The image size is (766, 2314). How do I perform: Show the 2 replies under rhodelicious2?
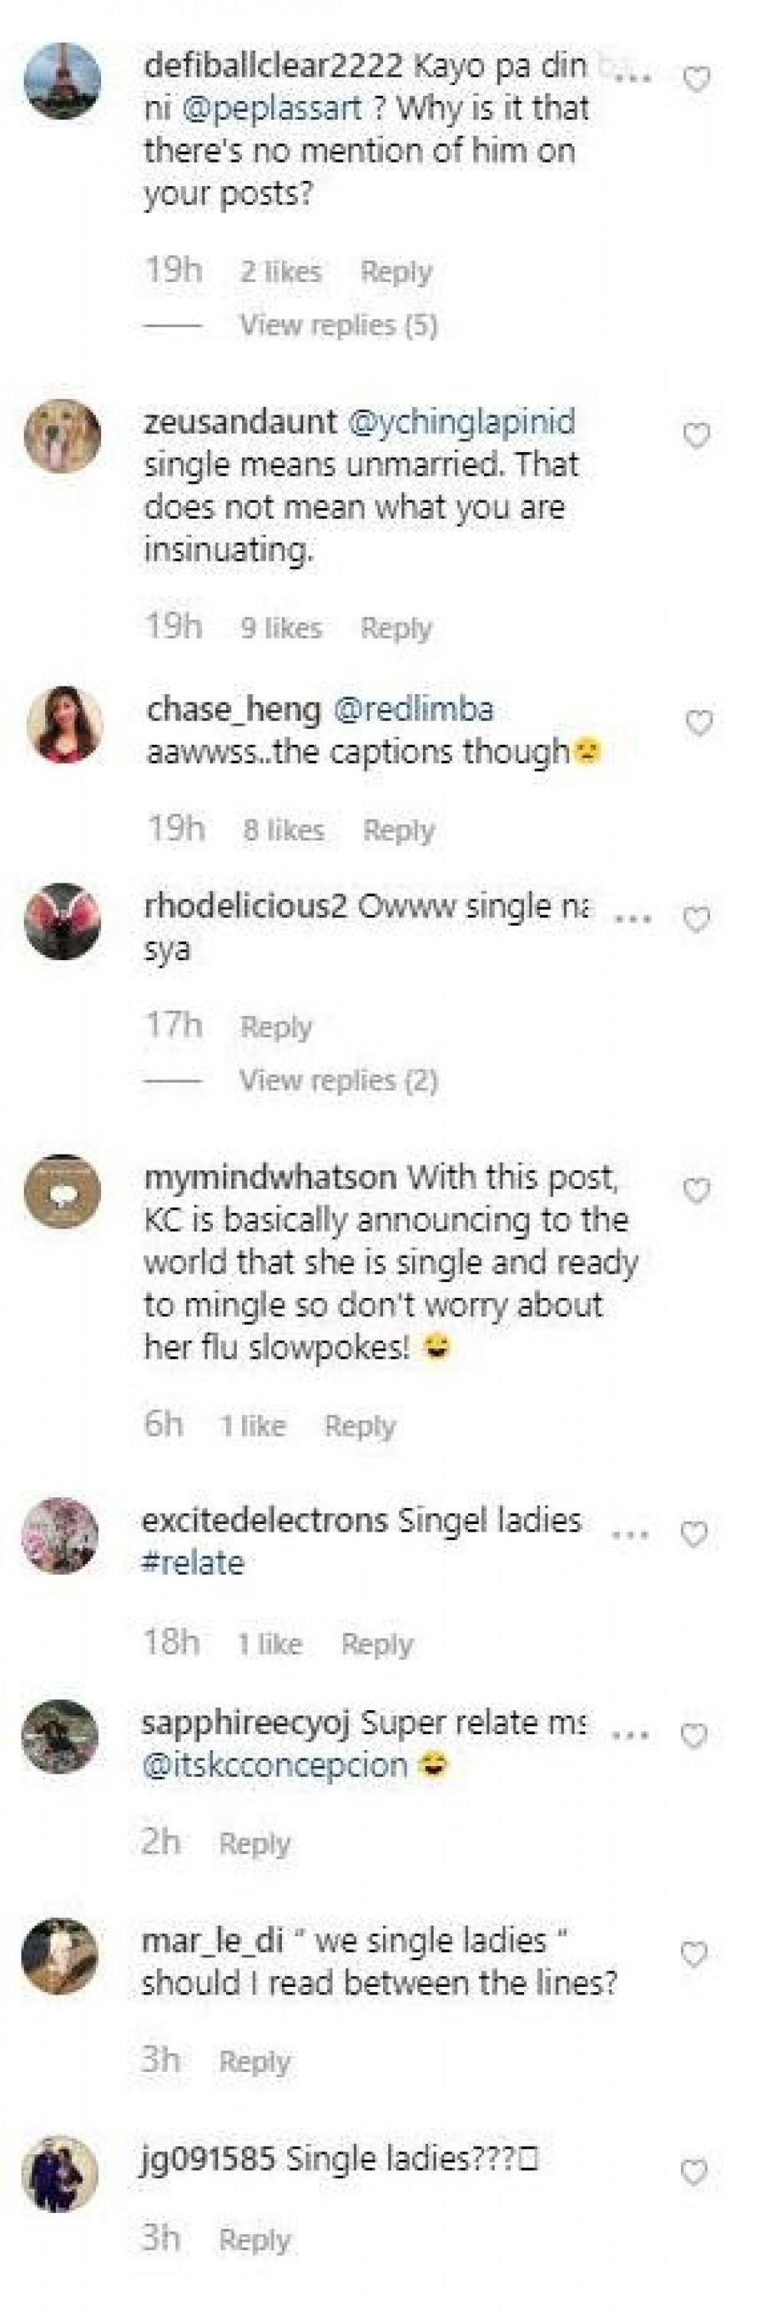[338, 1080]
